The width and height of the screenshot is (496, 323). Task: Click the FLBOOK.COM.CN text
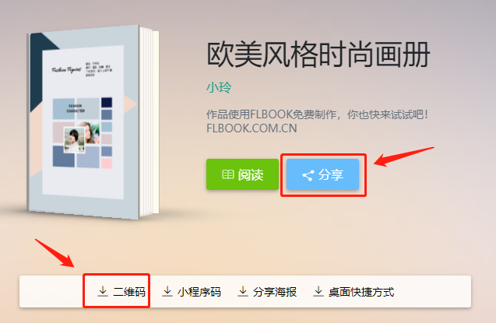point(252,128)
